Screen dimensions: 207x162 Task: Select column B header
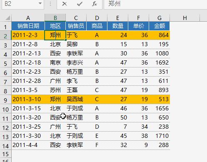(55, 18)
